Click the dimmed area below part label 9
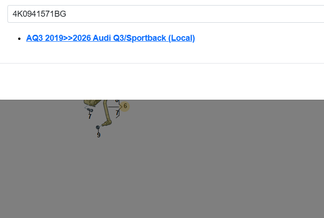Image resolution: width=324 pixels, height=218 pixels. tap(99, 176)
